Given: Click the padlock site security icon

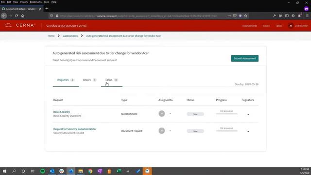Looking at the screenshot, I should [57, 16].
